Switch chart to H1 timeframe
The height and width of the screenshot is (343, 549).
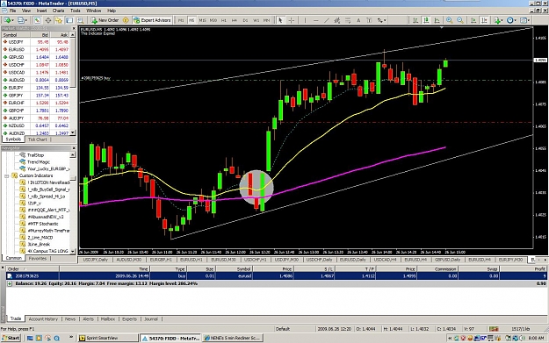224,20
